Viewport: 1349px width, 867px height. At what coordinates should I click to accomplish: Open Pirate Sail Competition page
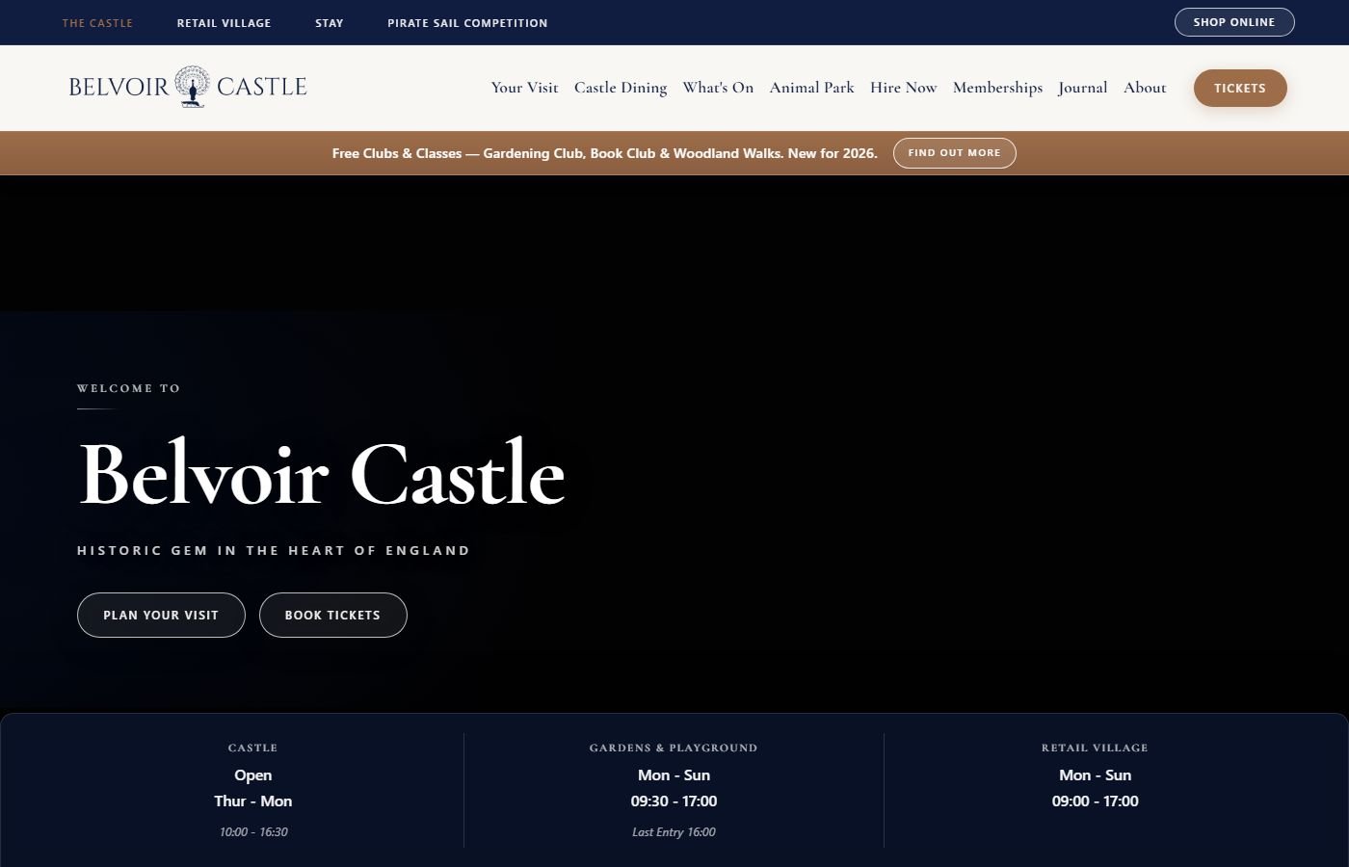coord(467,23)
